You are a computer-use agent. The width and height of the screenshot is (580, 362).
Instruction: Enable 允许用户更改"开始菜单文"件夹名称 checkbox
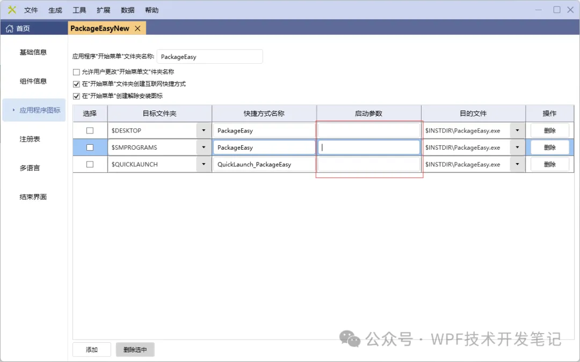pyautogui.click(x=76, y=72)
